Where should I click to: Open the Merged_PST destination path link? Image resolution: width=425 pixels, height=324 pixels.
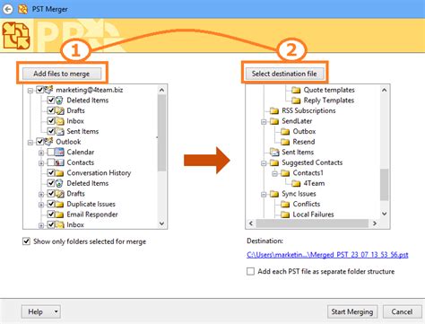coord(327,255)
